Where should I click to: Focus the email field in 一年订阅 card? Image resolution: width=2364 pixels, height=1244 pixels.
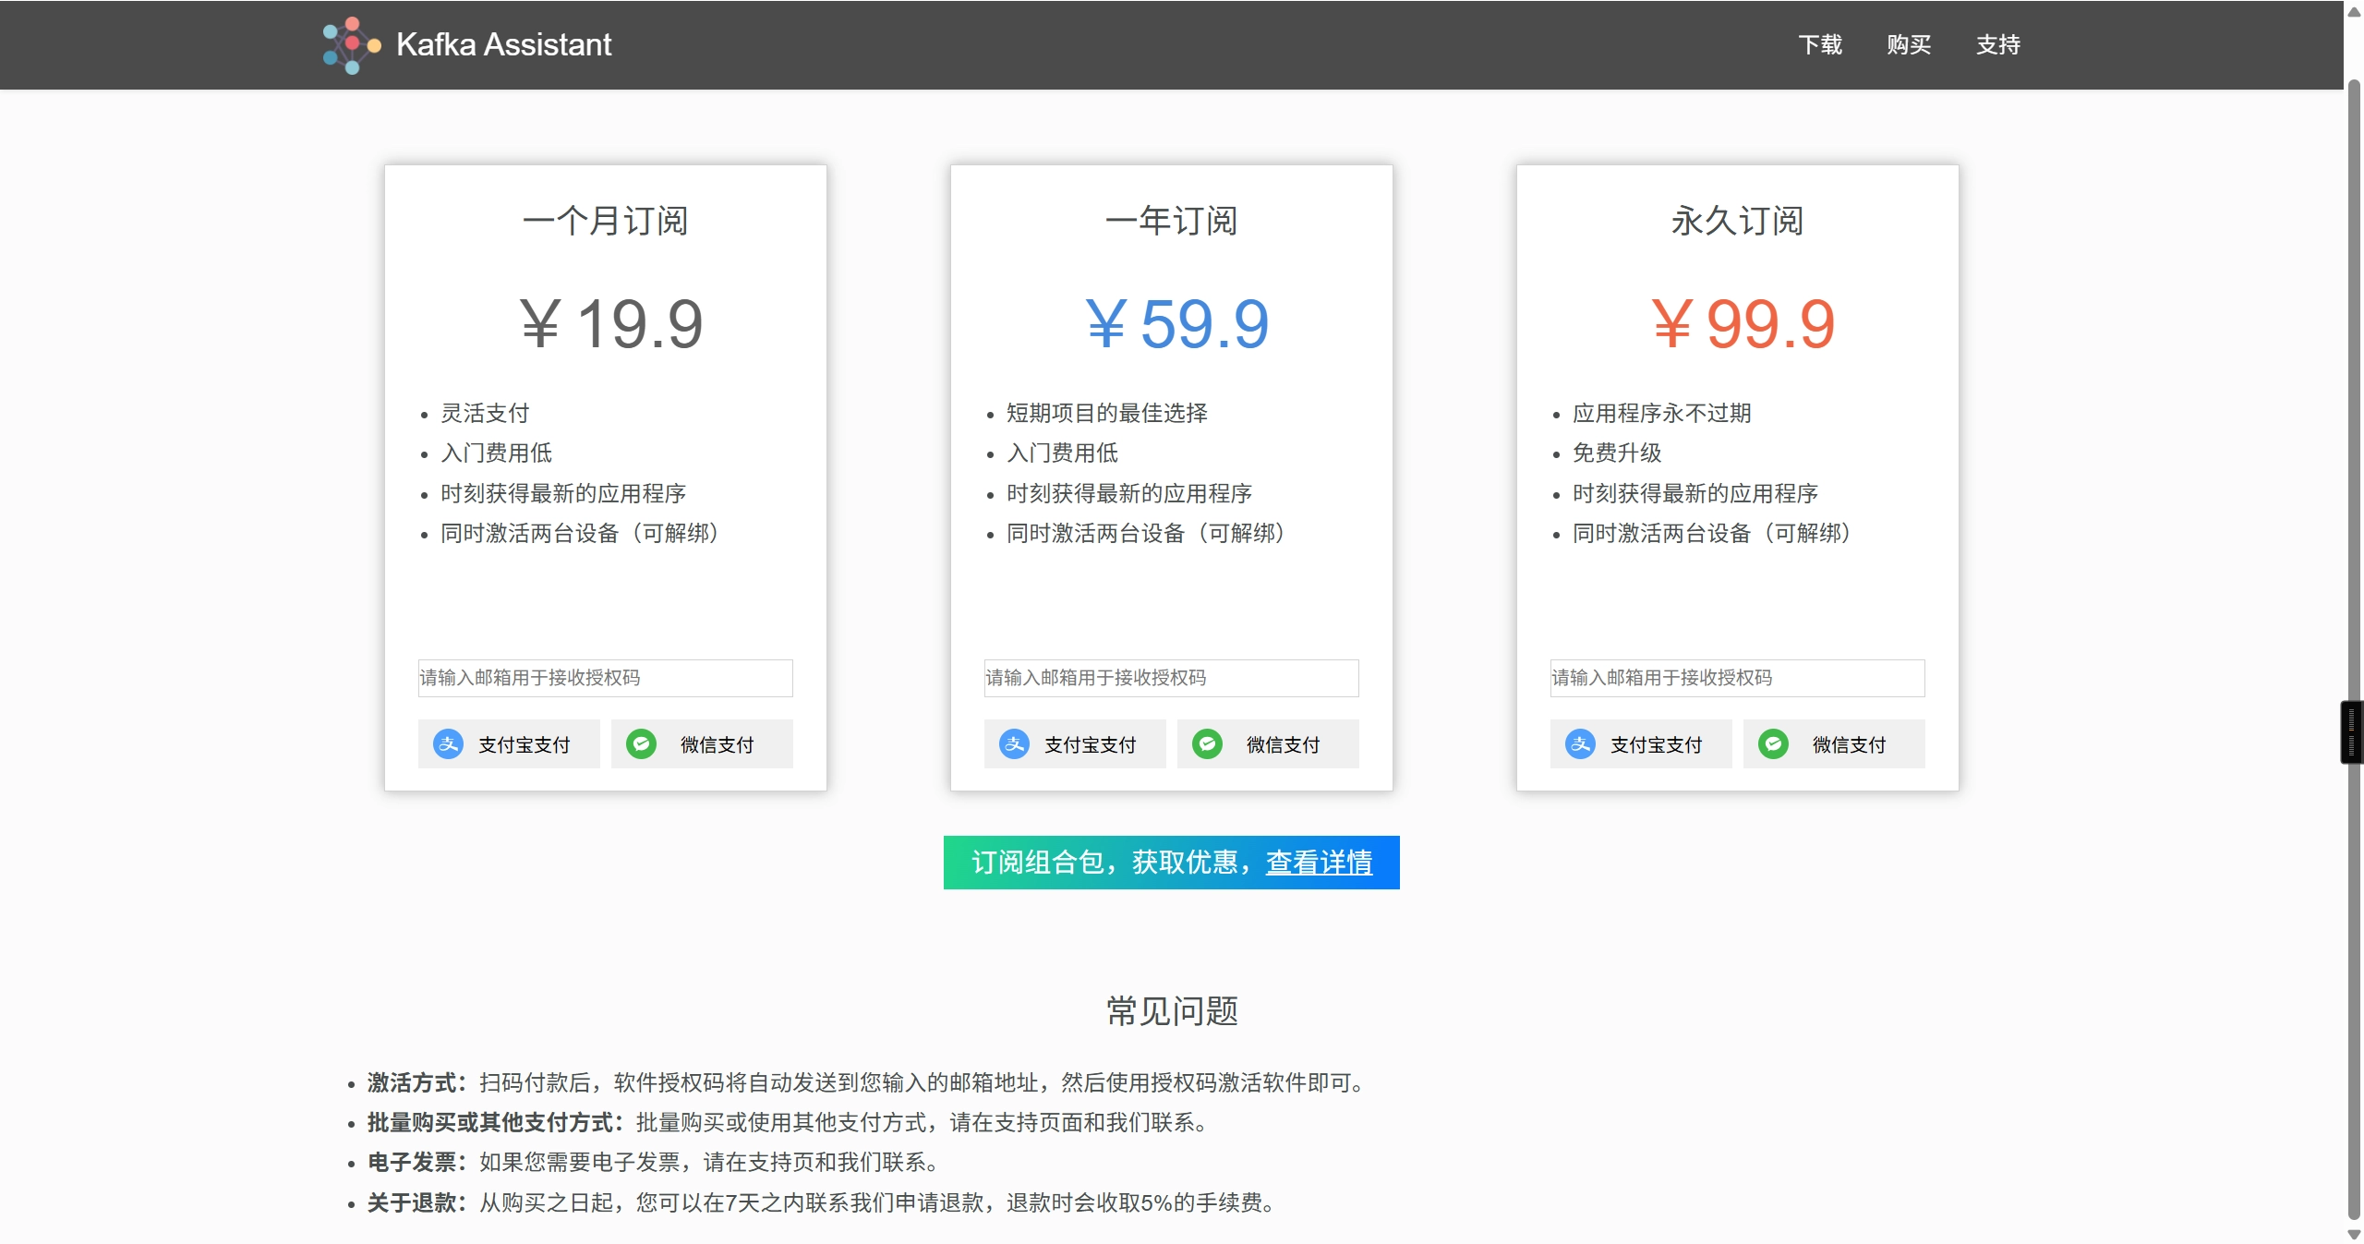coord(1171,678)
